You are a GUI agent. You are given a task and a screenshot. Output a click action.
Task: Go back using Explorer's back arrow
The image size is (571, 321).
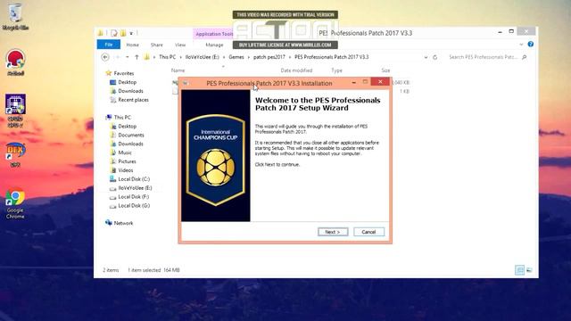point(105,57)
